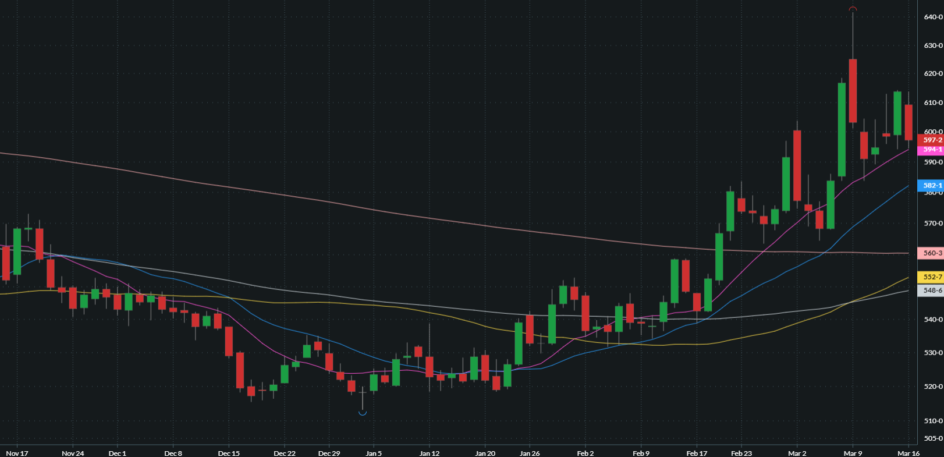Click the large green candle just before Mar 9

pyautogui.click(x=842, y=129)
